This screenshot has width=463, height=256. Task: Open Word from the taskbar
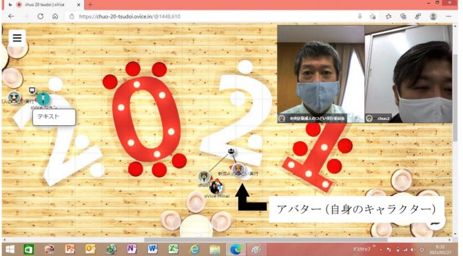coord(152,249)
